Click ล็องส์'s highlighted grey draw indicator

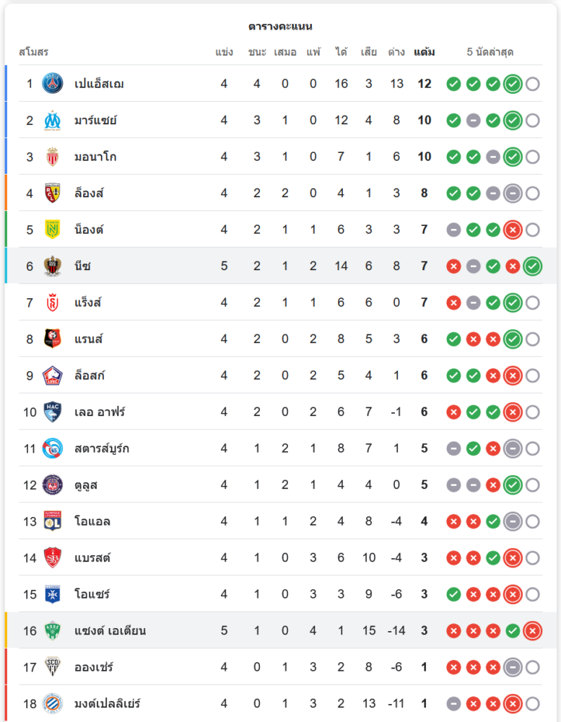[x=513, y=193]
